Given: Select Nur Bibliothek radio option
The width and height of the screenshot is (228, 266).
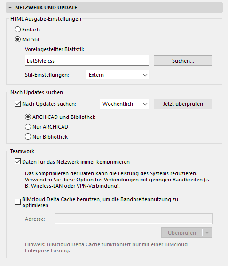Looking at the screenshot, I should 28,137.
